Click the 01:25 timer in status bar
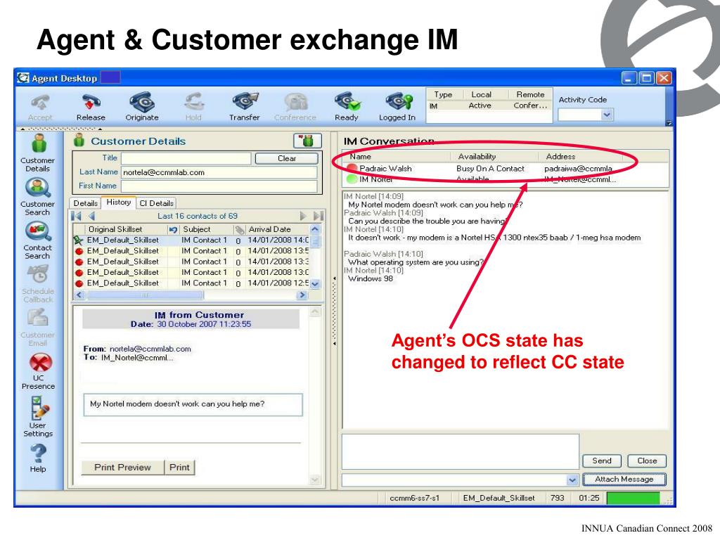This screenshot has width=720, height=540. point(589,498)
